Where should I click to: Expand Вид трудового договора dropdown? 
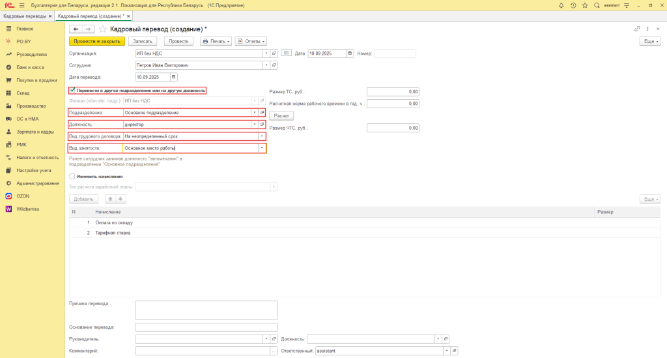coord(262,136)
